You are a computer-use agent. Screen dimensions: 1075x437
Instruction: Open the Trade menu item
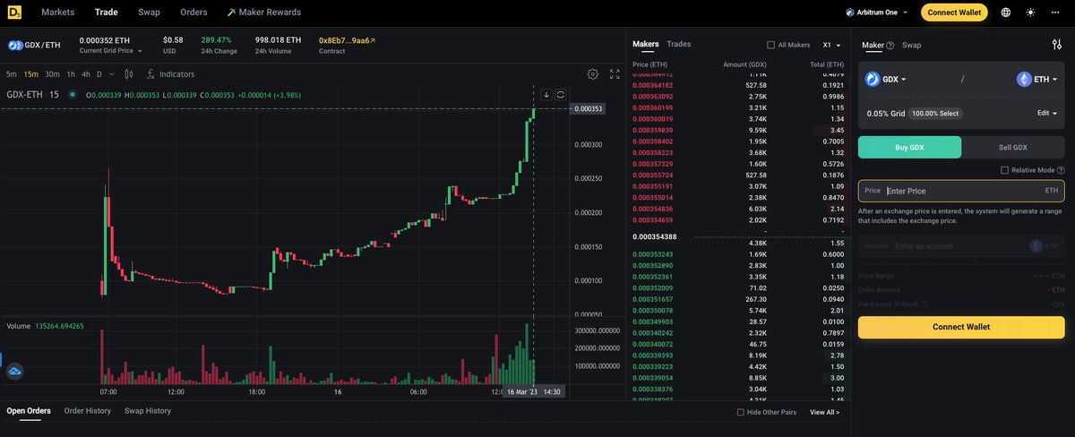107,13
